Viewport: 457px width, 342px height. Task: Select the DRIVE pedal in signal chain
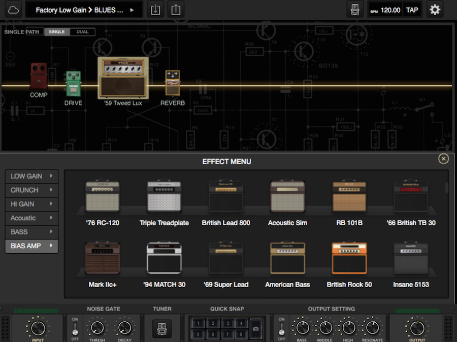tap(73, 84)
